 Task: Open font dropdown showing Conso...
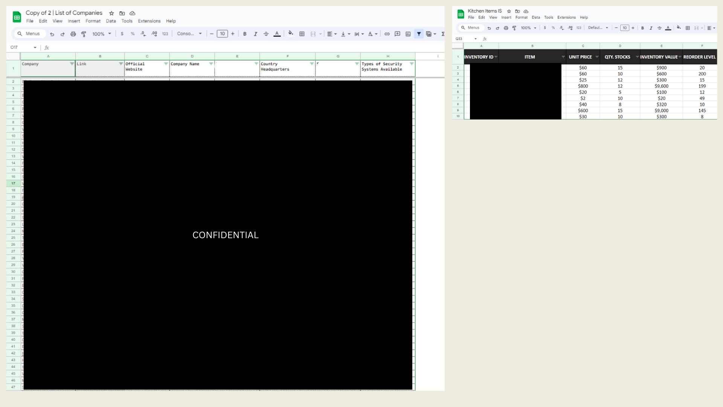(x=189, y=34)
